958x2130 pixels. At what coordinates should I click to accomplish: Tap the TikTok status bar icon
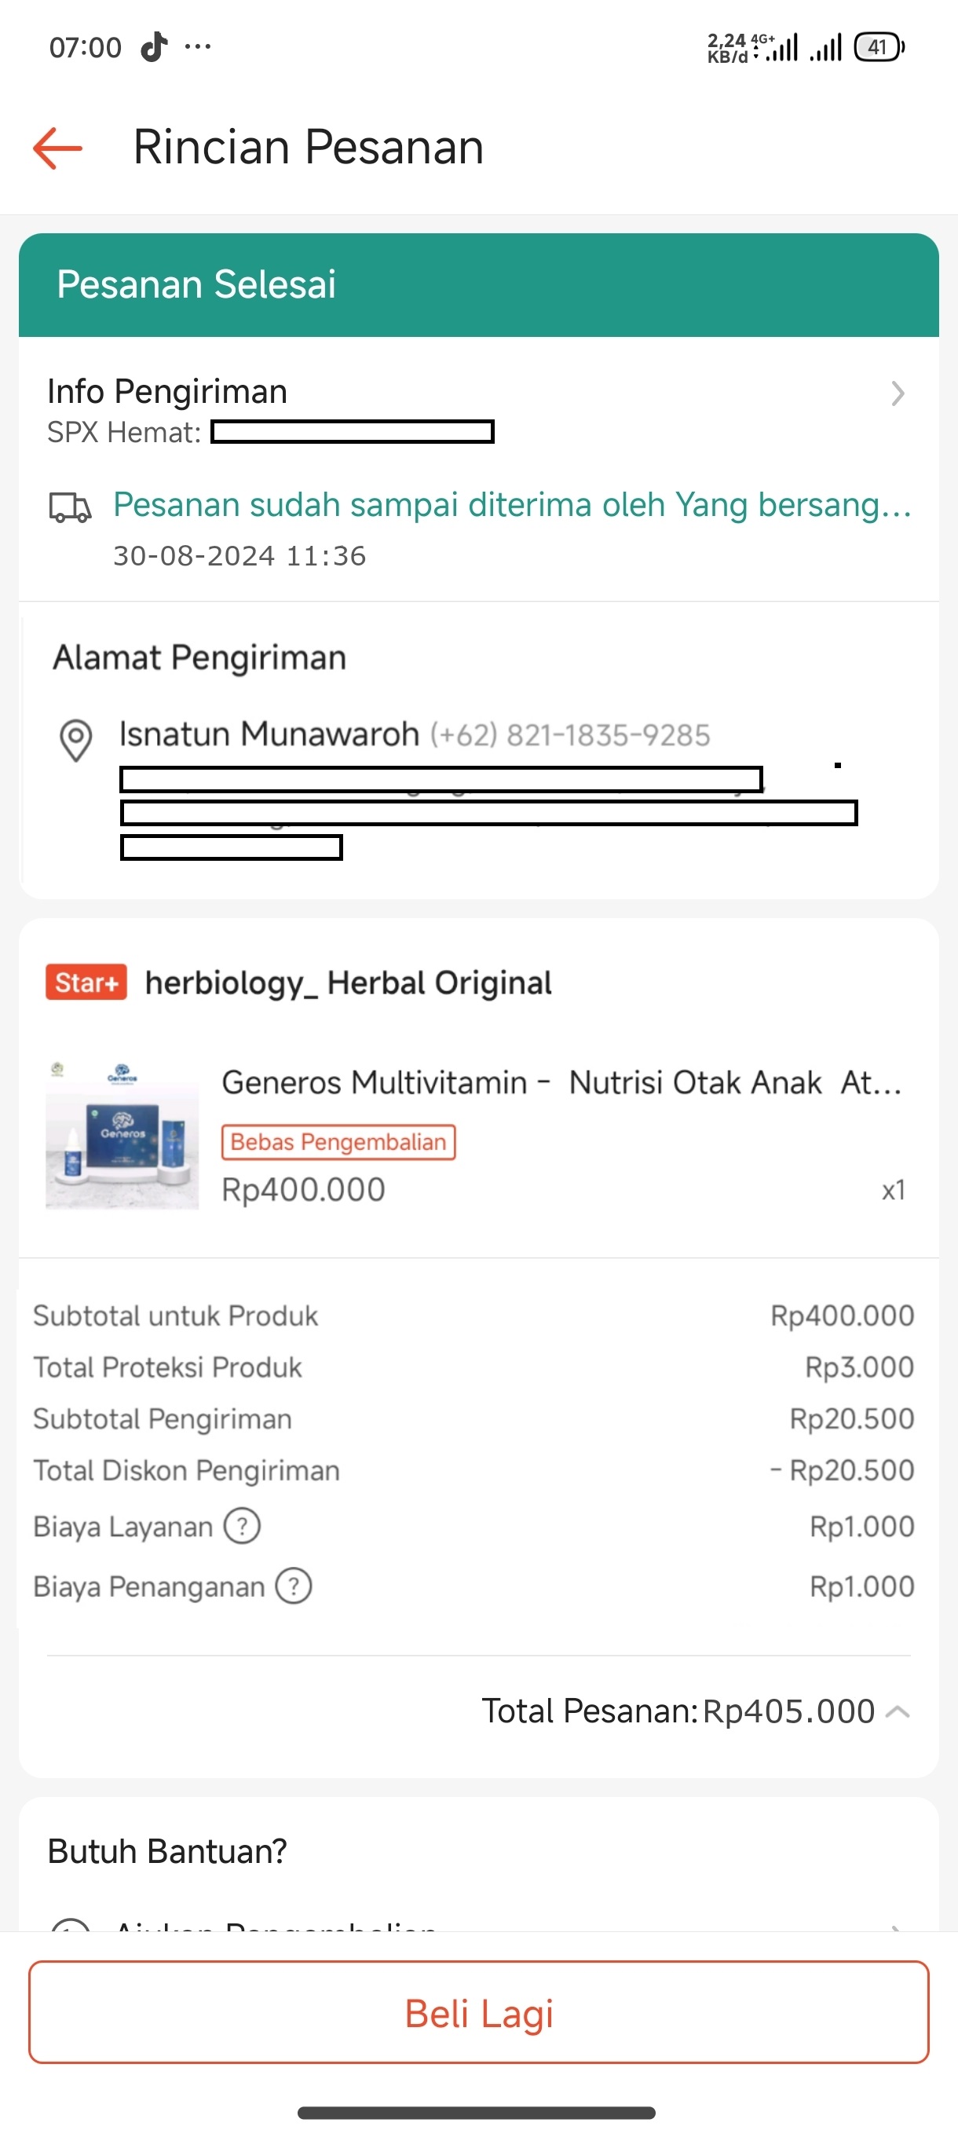pos(153,47)
